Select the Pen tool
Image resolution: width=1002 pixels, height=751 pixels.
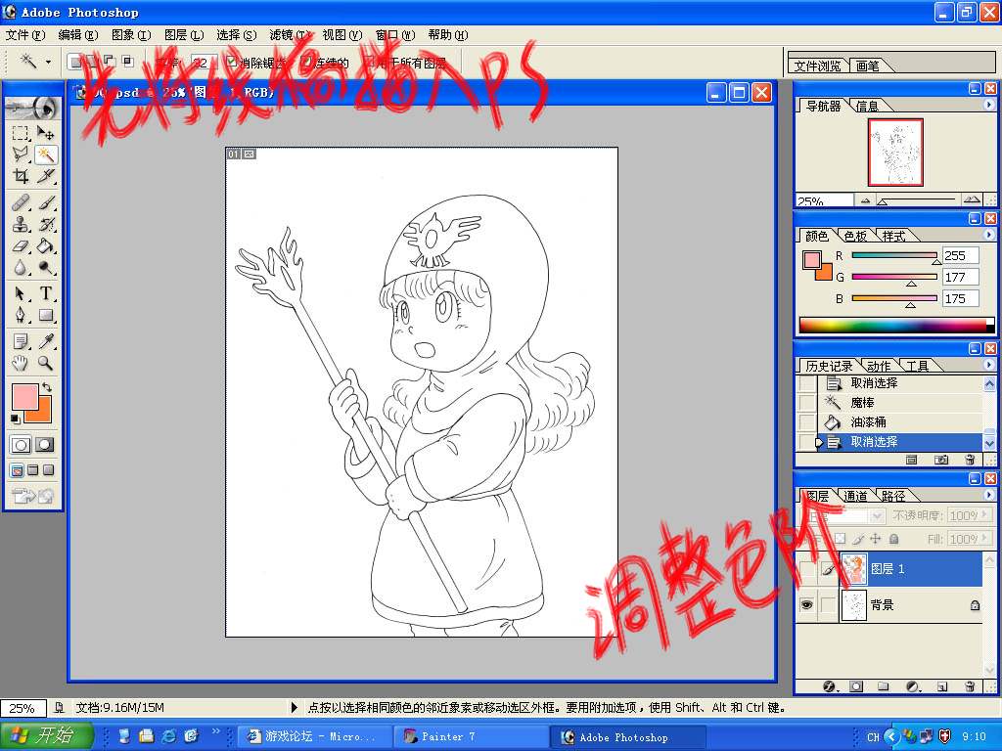[x=21, y=316]
